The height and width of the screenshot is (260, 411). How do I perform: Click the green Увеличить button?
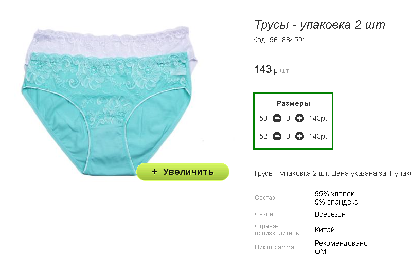tap(183, 172)
